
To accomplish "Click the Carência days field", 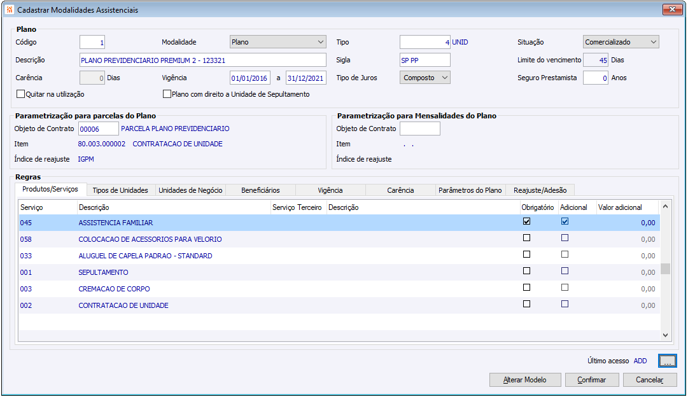I will [x=92, y=78].
